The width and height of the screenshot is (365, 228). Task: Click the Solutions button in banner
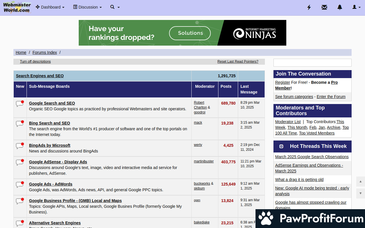coord(190,33)
